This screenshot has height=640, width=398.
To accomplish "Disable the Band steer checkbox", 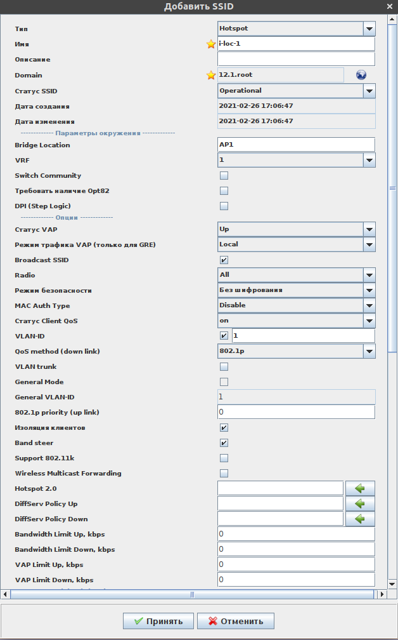I will coord(224,443).
